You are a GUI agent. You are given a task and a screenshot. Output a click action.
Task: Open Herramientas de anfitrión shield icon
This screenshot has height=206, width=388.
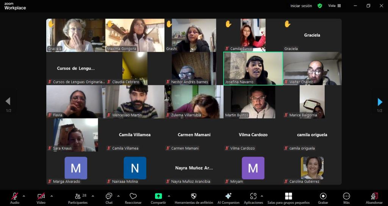[x=194, y=196]
